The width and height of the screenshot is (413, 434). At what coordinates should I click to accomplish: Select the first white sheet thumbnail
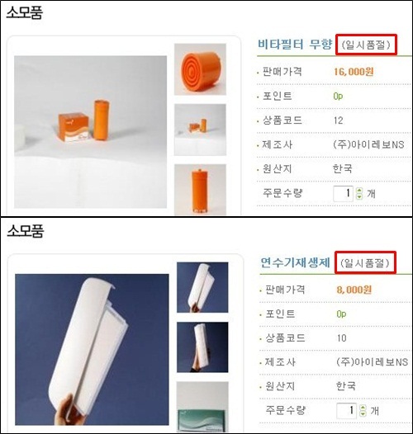point(202,288)
